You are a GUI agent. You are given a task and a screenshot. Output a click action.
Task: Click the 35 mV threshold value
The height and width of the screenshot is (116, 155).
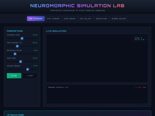coord(35,35)
